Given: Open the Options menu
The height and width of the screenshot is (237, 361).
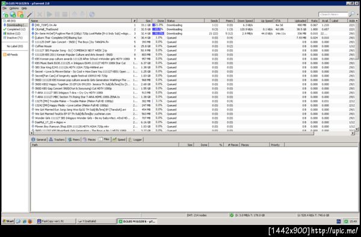Looking at the screenshot, I should click(x=14, y=8).
